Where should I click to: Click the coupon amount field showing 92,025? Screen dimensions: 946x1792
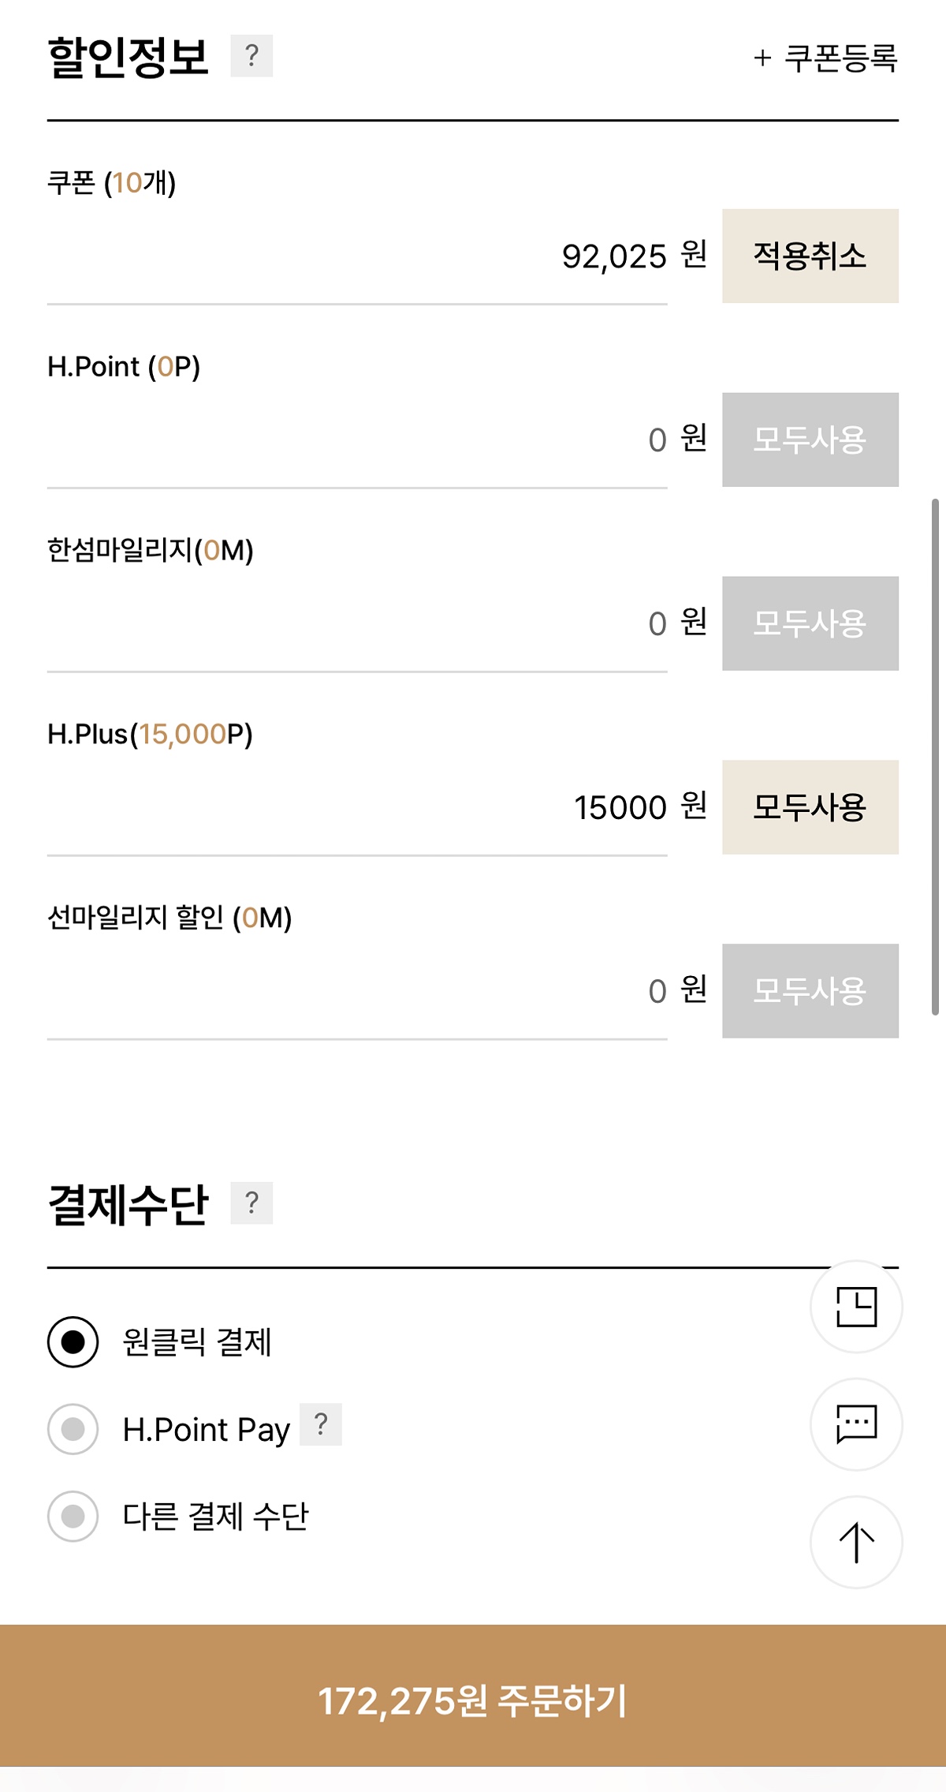point(357,256)
